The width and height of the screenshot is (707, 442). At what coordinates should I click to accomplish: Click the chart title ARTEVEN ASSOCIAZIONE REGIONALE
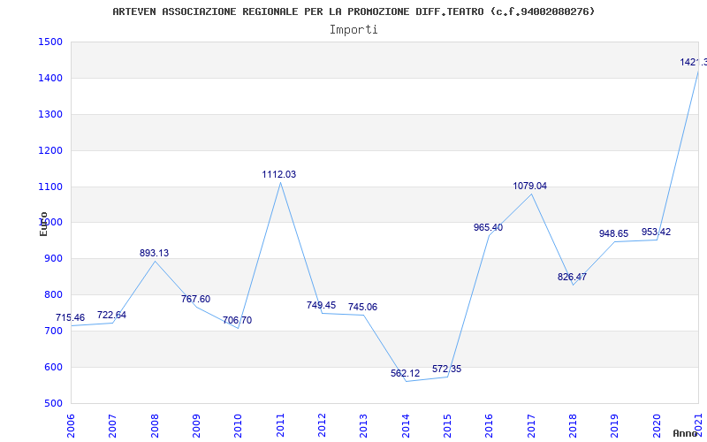tap(353, 11)
